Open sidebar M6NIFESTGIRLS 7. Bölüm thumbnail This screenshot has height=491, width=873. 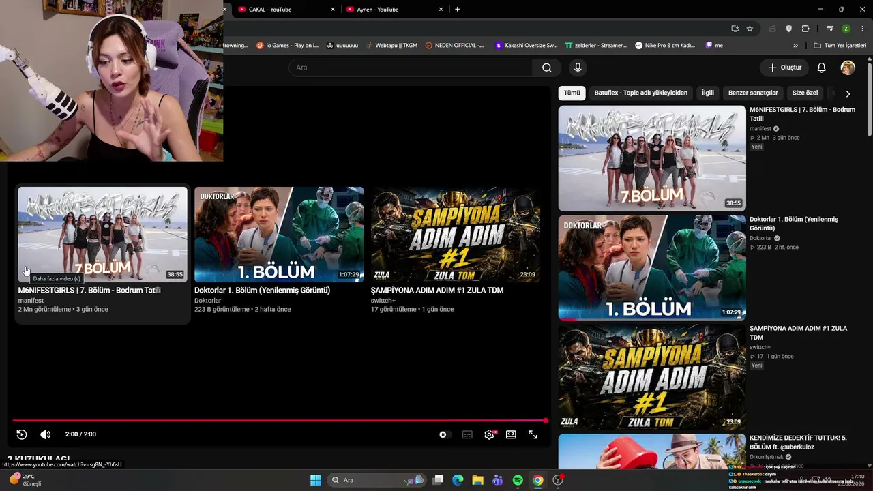click(652, 158)
